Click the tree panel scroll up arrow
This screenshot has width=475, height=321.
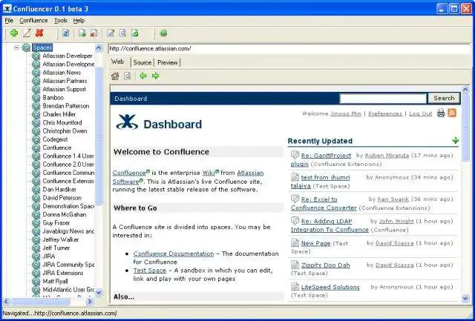(x=99, y=47)
